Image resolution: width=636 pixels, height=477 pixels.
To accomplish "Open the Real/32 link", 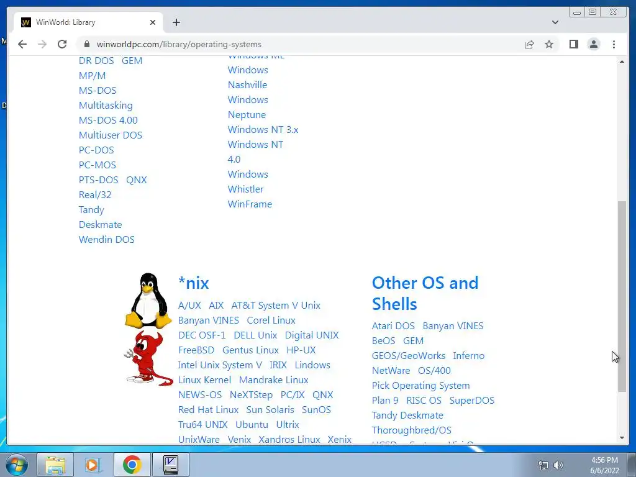I will [x=95, y=194].
